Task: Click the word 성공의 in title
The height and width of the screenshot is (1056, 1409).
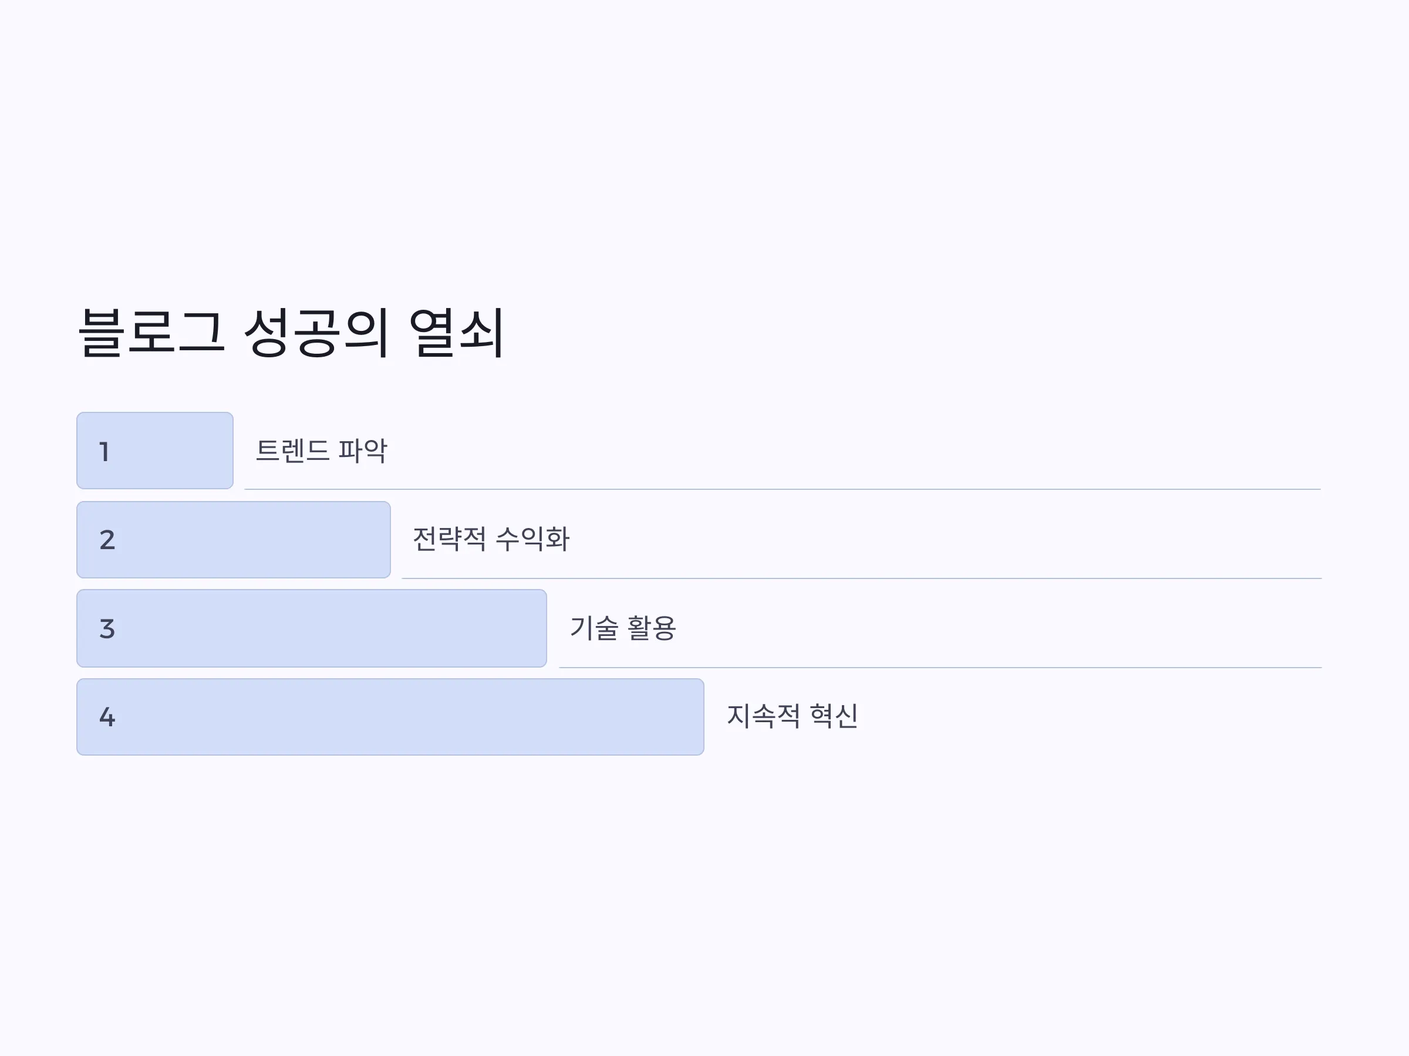Action: 316,332
